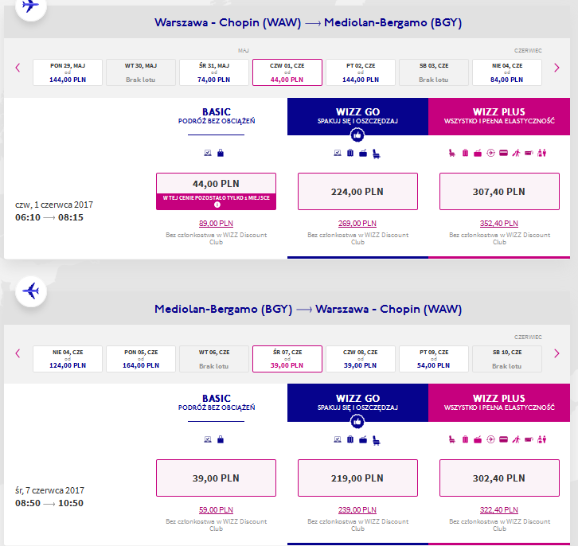
Task: Click the outbound WIZZ GO large cabin bag icon
Action: pyautogui.click(x=363, y=153)
